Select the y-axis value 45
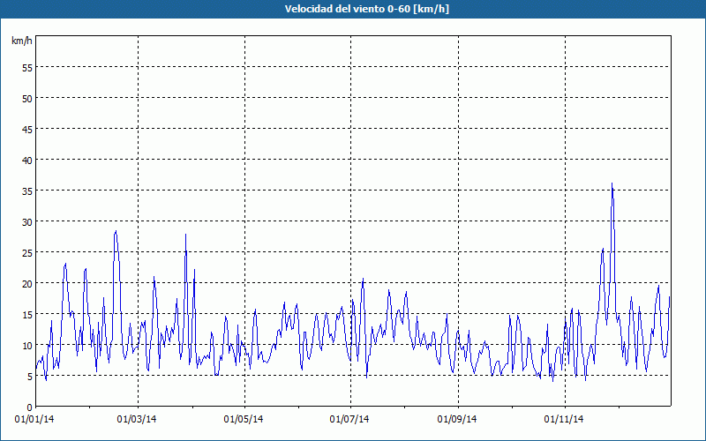The width and height of the screenshot is (706, 441). [27, 129]
